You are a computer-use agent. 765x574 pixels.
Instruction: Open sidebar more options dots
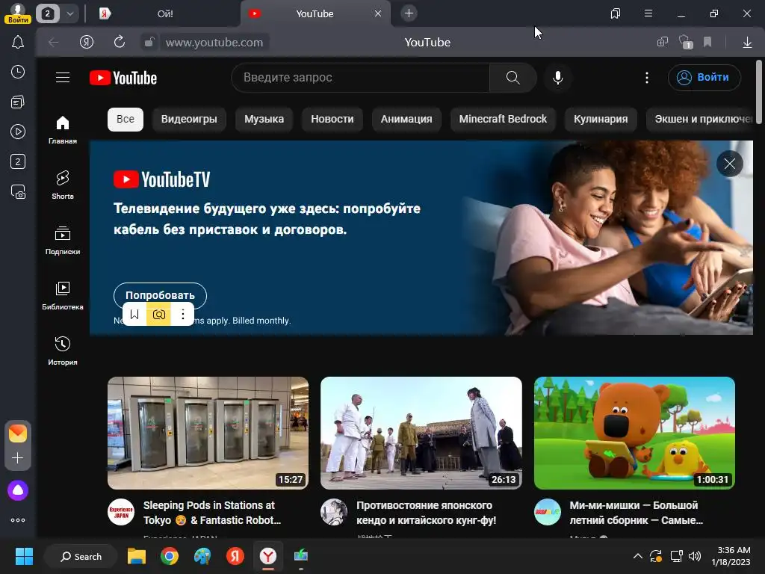(x=18, y=520)
